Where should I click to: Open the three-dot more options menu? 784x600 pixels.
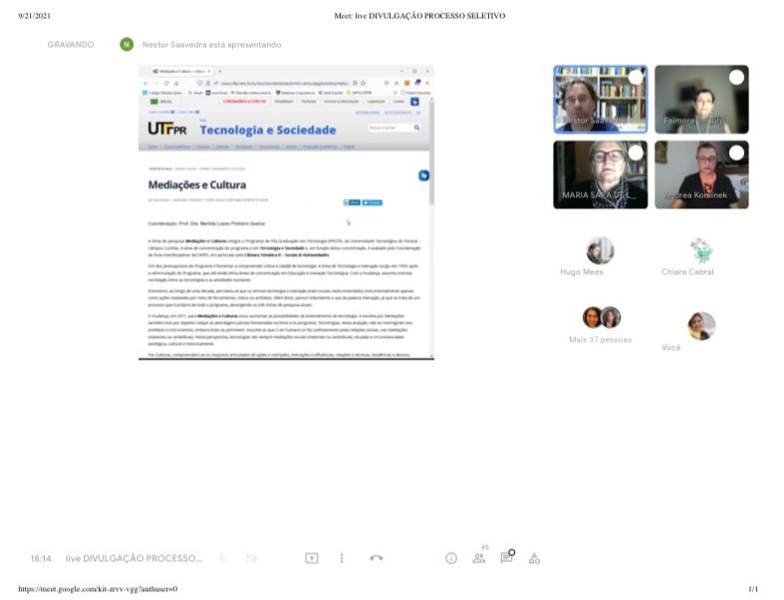tap(342, 559)
